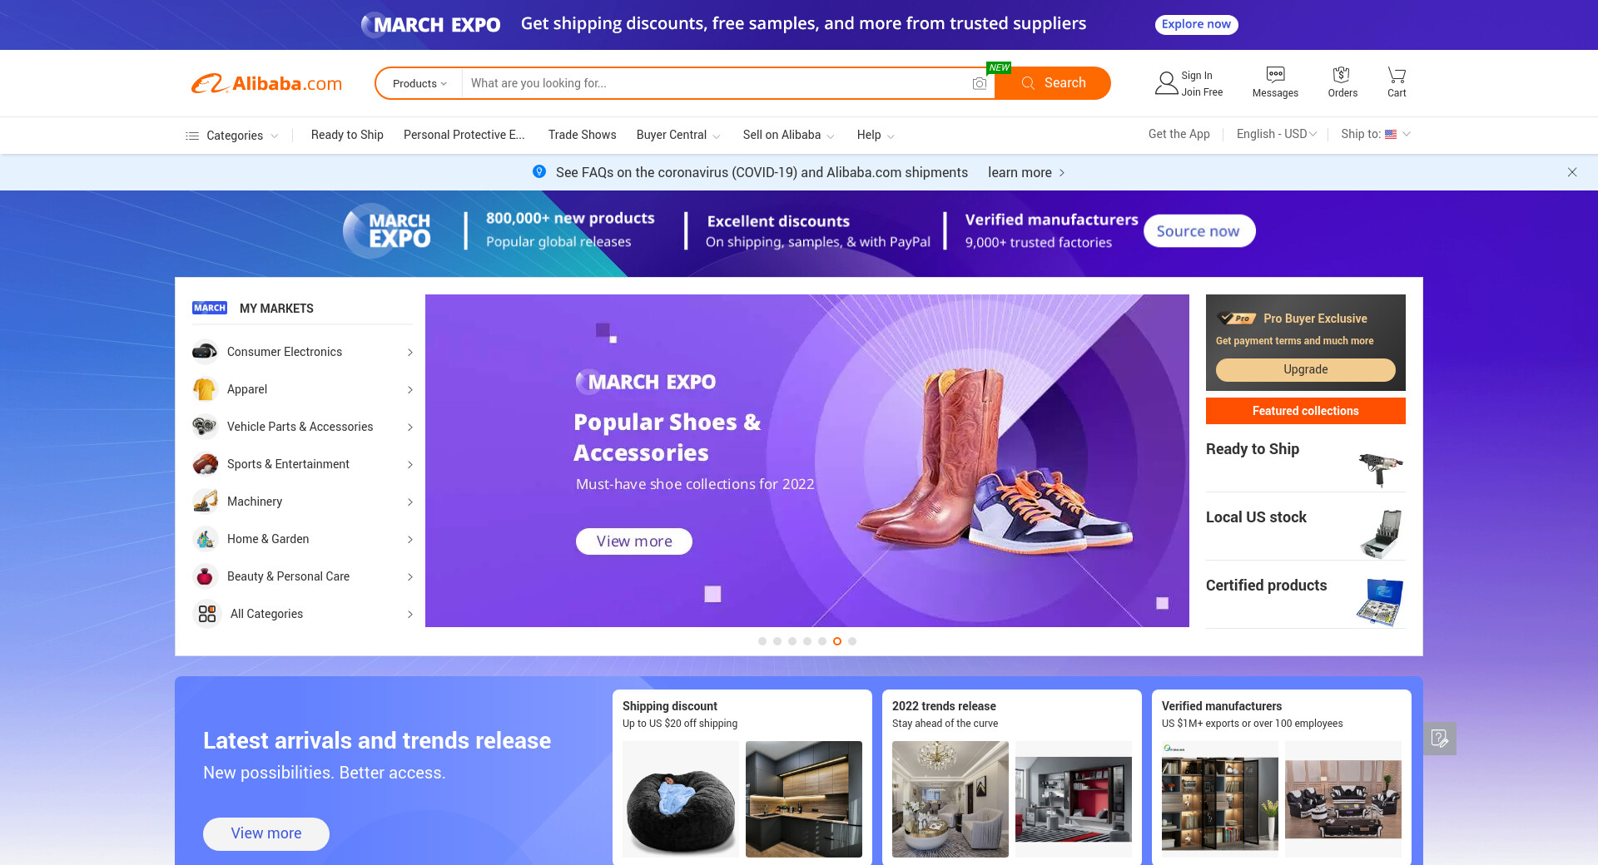Click the Categories hamburger list icon

(x=192, y=136)
